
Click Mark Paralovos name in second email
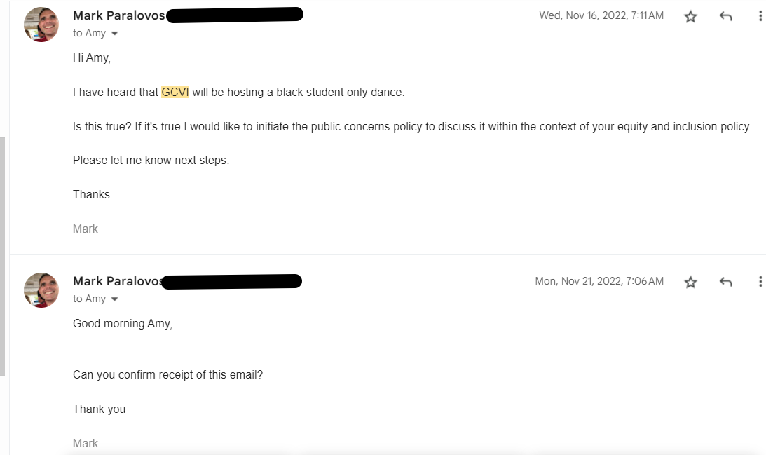pos(117,281)
